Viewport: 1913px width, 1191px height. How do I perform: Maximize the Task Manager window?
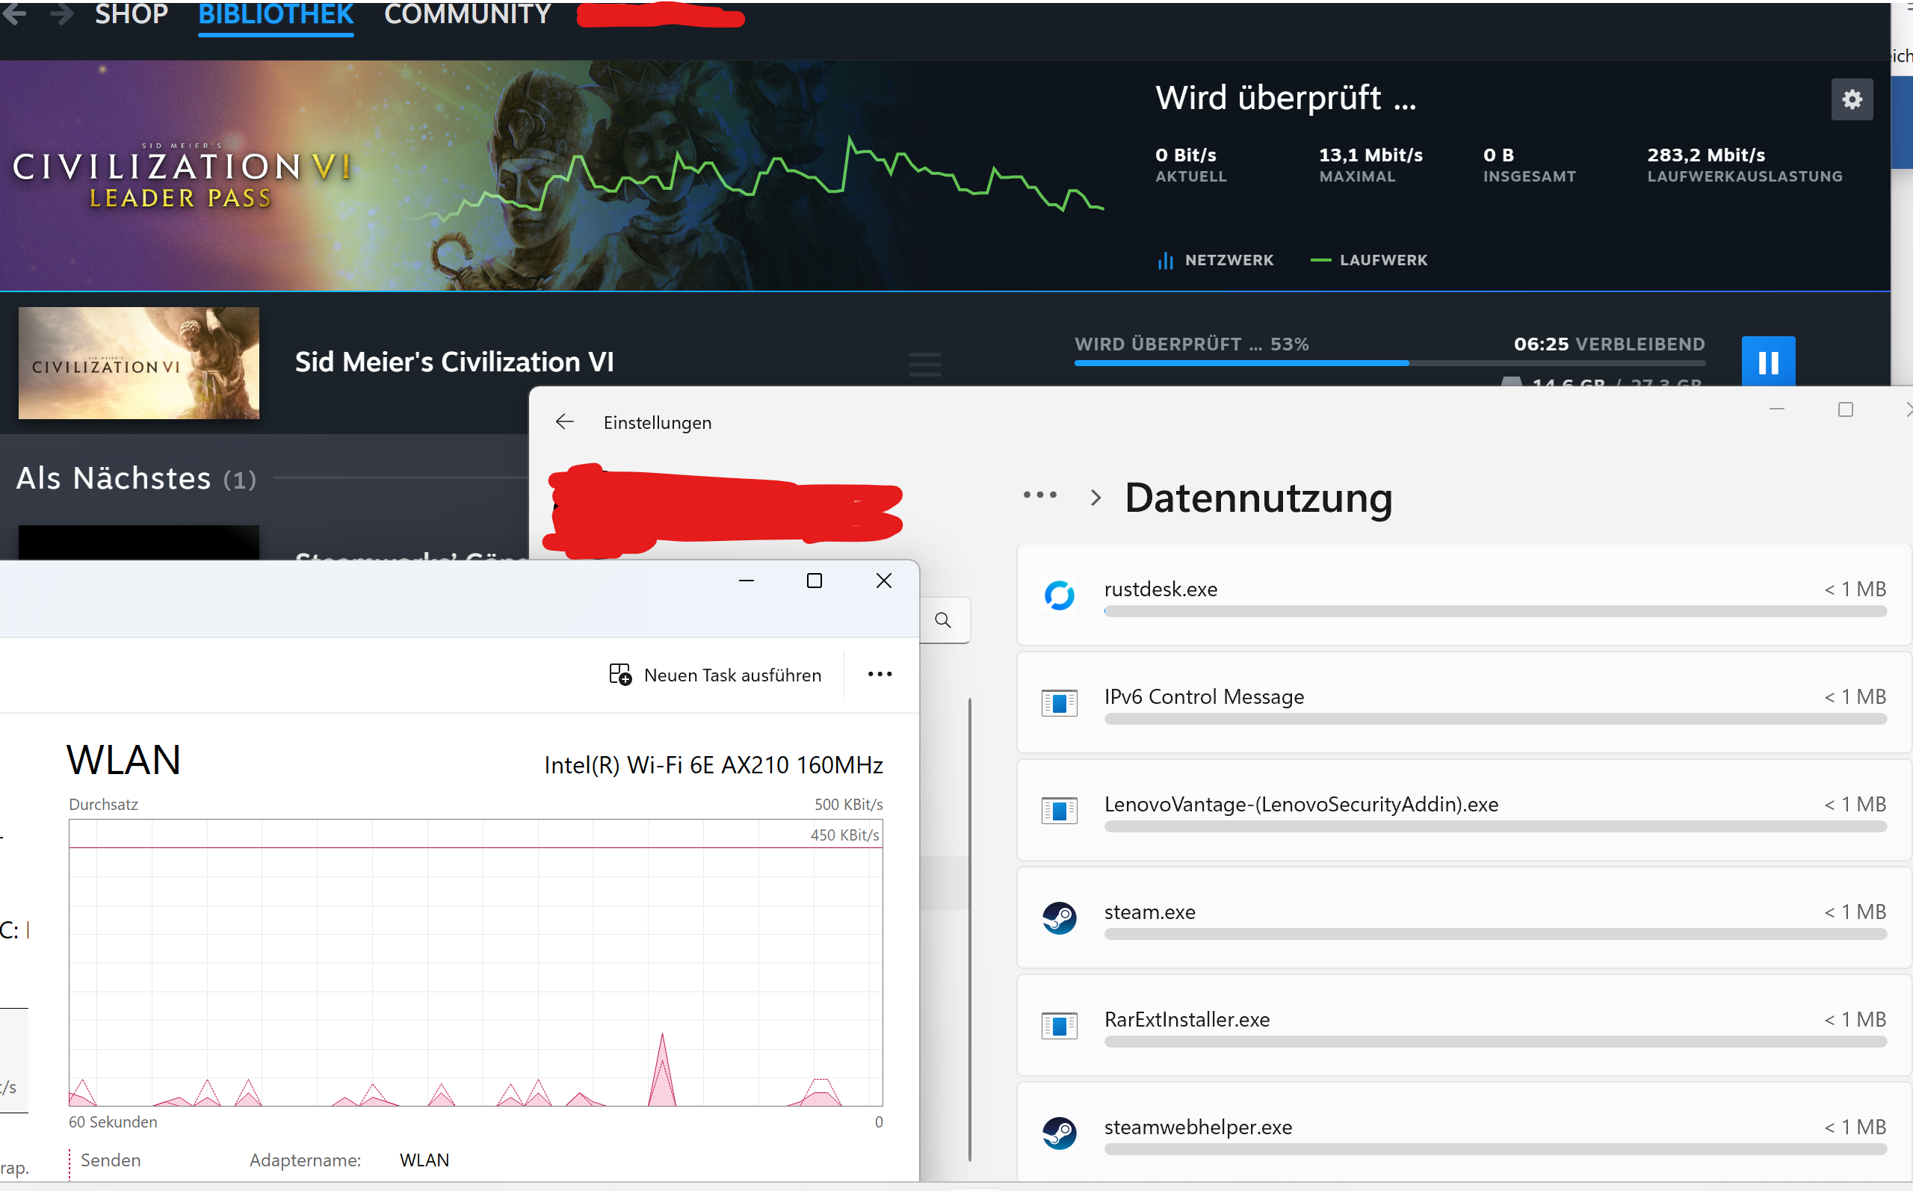pyautogui.click(x=815, y=581)
